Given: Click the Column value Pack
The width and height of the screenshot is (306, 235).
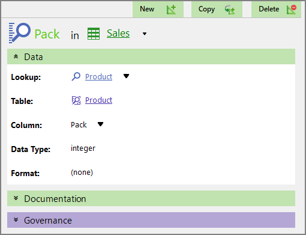Looking at the screenshot, I should [x=79, y=125].
